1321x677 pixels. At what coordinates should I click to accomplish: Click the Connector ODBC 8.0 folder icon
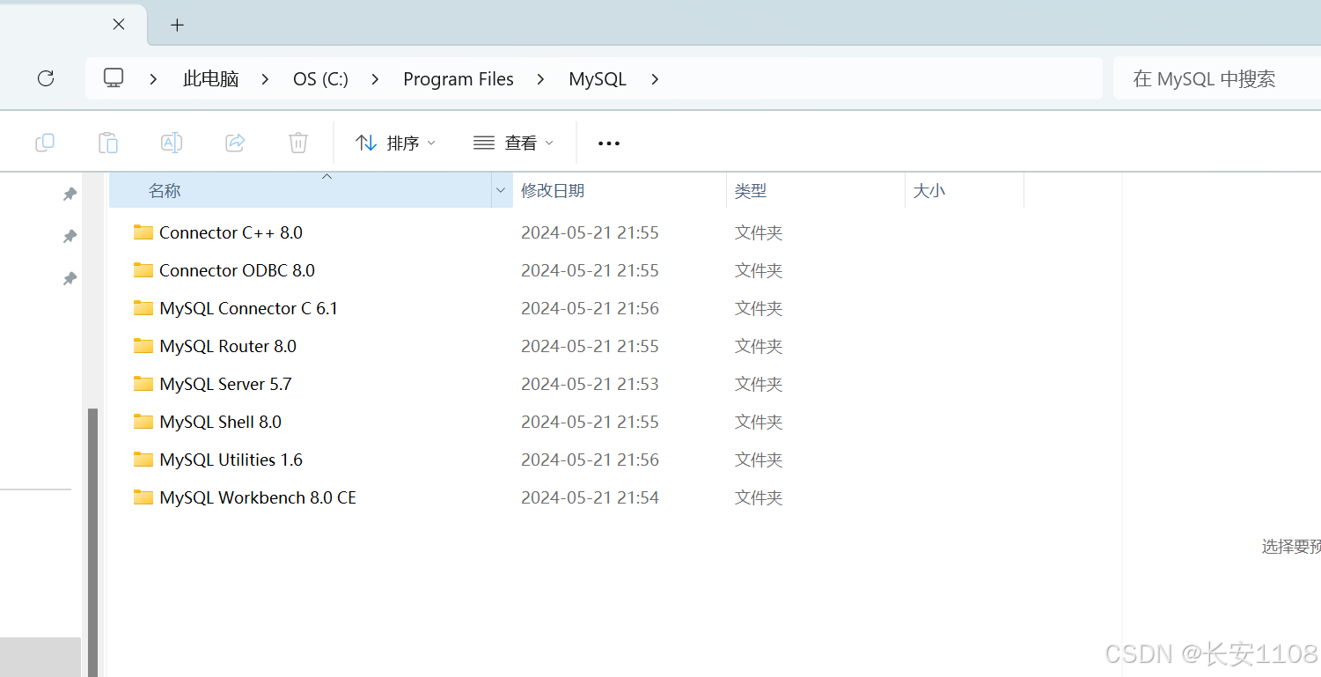point(143,270)
